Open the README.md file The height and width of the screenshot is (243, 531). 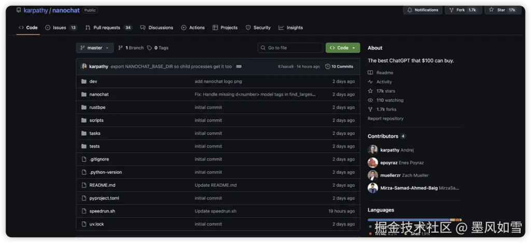pyautogui.click(x=102, y=185)
